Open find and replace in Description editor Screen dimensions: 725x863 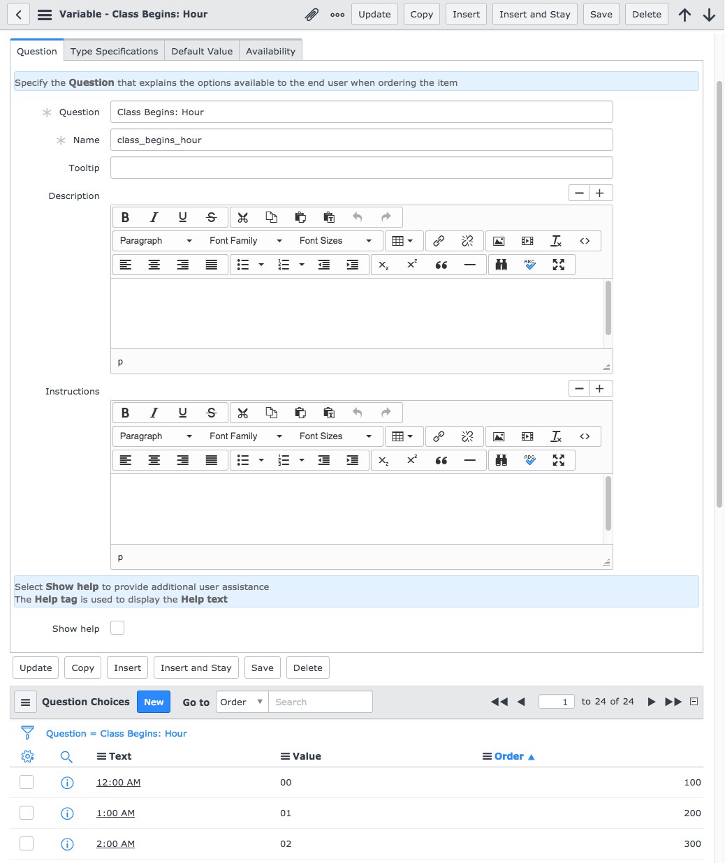[x=501, y=265]
